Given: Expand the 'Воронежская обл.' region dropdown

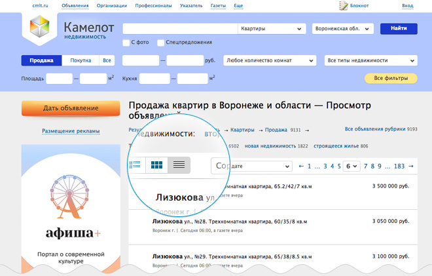Looking at the screenshot, I should (x=342, y=29).
